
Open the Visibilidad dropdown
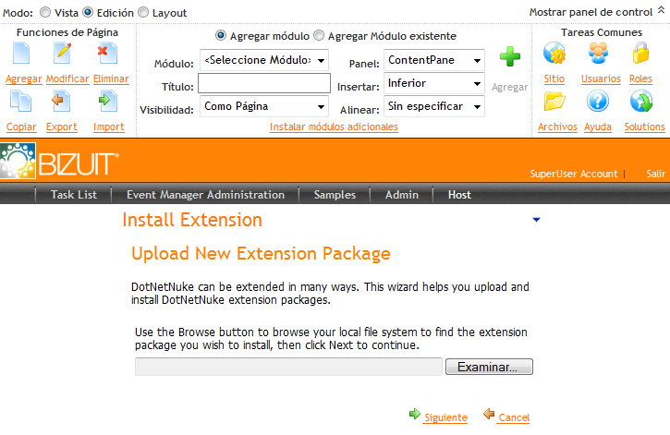click(264, 107)
